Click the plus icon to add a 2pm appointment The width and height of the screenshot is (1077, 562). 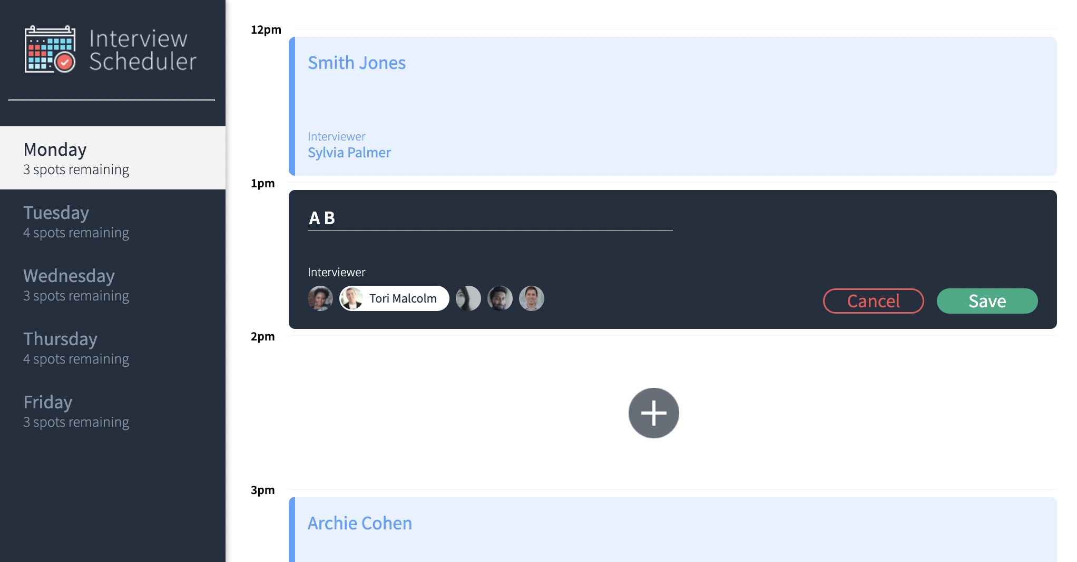pos(653,413)
